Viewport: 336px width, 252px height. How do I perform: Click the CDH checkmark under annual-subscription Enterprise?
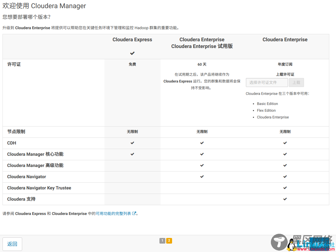285,143
